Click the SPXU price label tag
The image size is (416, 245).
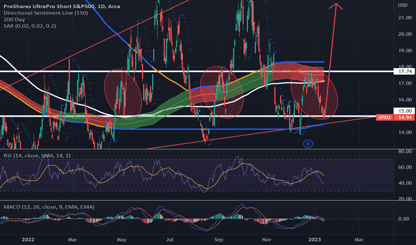coord(384,117)
